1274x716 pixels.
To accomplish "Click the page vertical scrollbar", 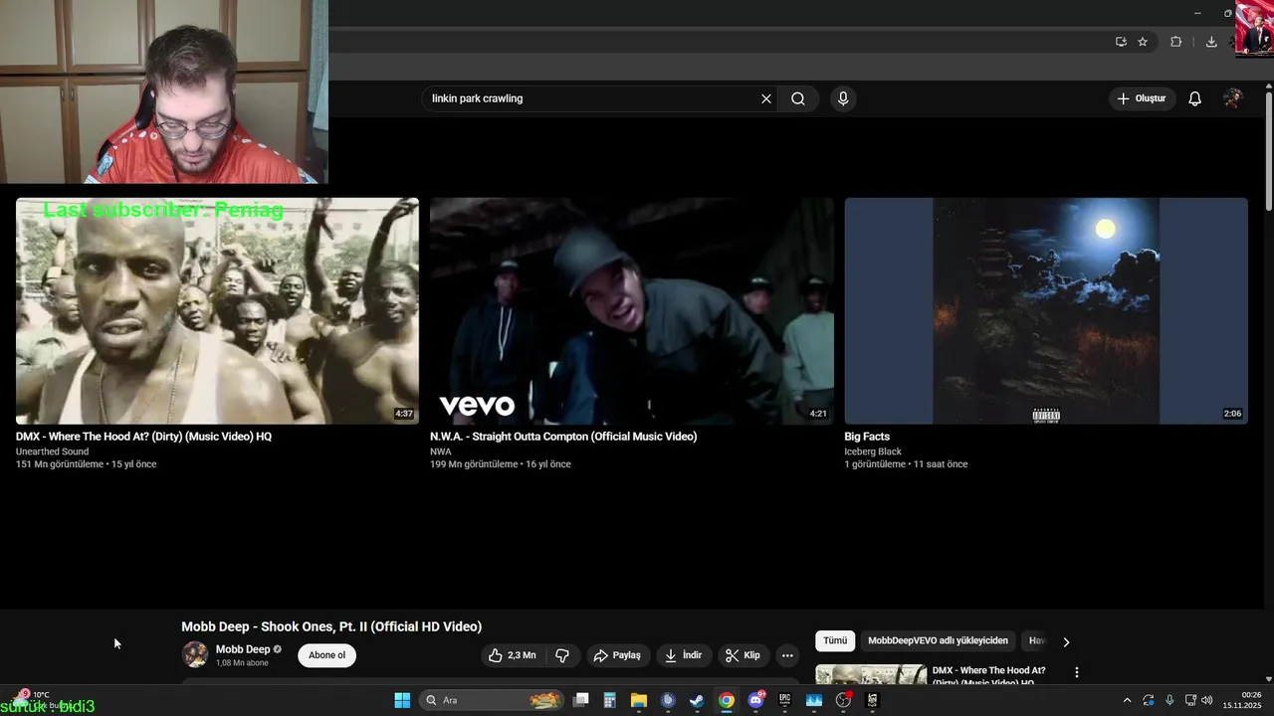I will coord(1269,149).
